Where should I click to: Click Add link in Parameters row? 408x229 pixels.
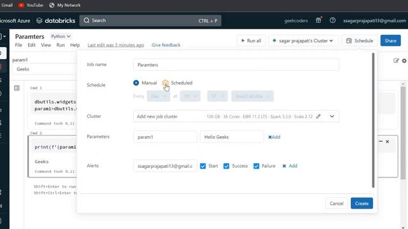tap(276, 137)
